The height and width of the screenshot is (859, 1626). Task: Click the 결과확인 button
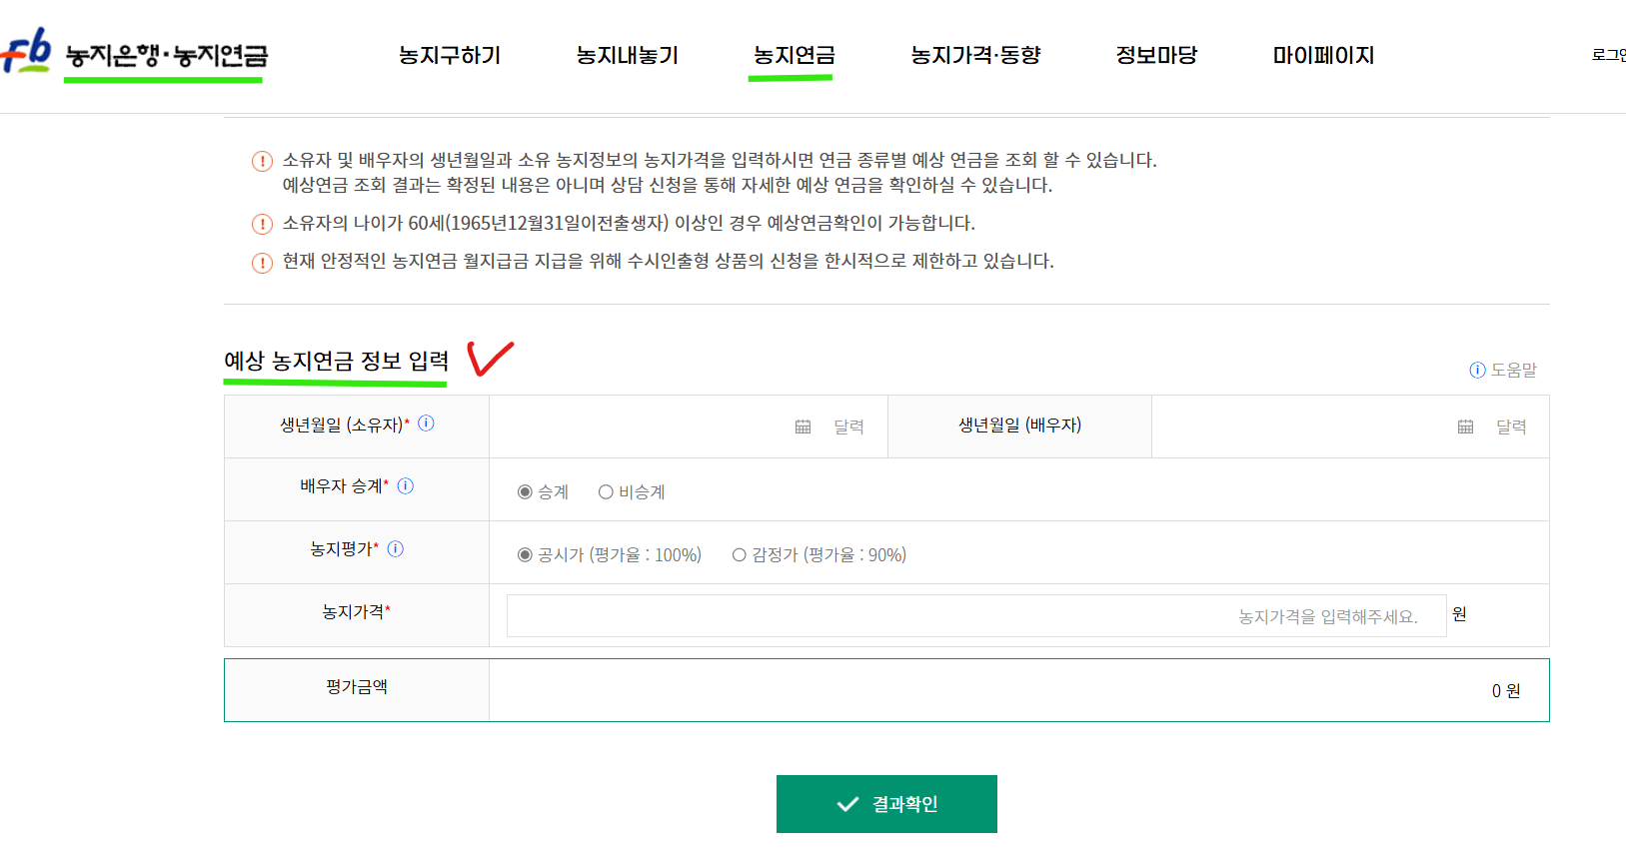click(x=886, y=804)
